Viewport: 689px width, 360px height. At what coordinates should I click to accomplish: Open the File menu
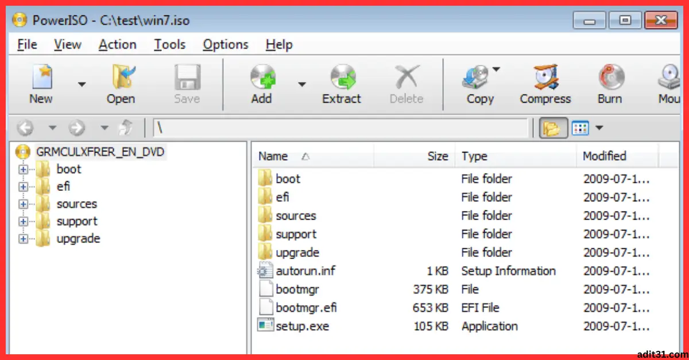pyautogui.click(x=28, y=45)
